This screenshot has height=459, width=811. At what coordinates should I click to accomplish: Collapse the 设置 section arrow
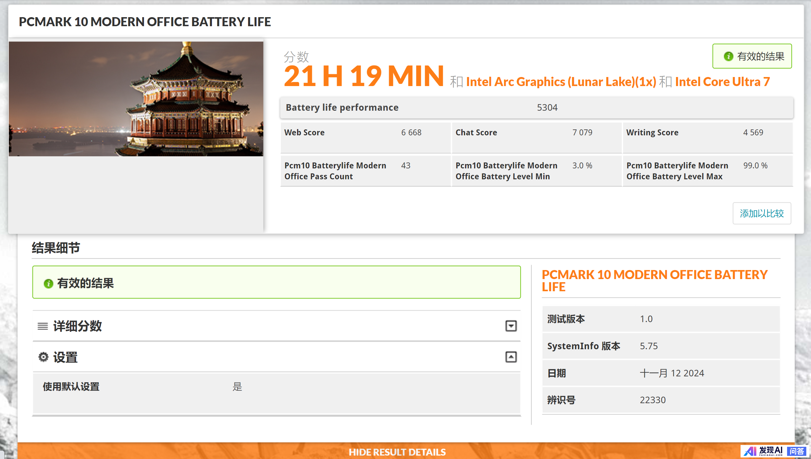coord(511,357)
